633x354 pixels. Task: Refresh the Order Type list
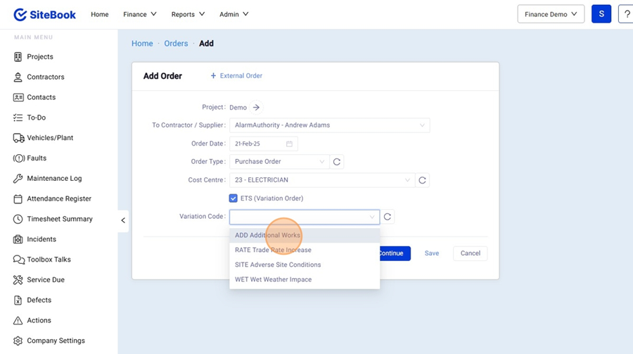(337, 162)
